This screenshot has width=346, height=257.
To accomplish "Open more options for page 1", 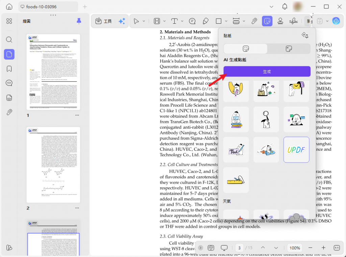I will click(77, 115).
